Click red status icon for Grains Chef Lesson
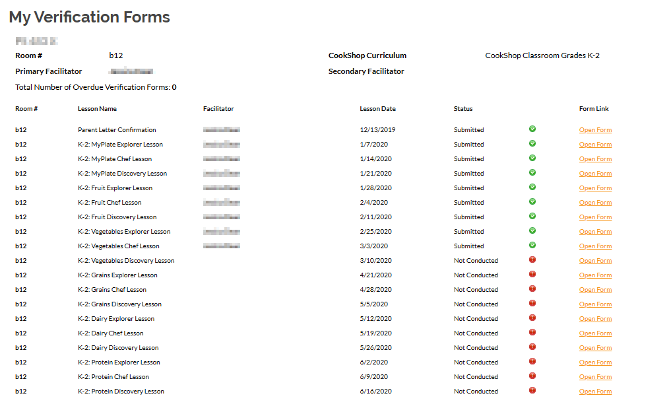 point(532,289)
